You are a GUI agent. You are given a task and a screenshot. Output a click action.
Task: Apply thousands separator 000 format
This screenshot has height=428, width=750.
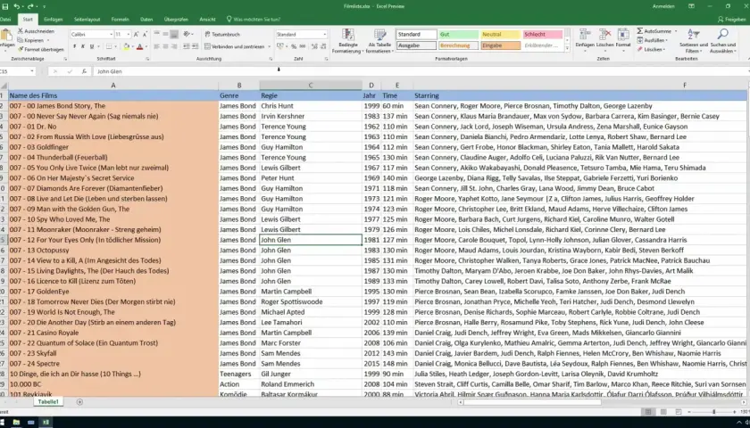(303, 46)
